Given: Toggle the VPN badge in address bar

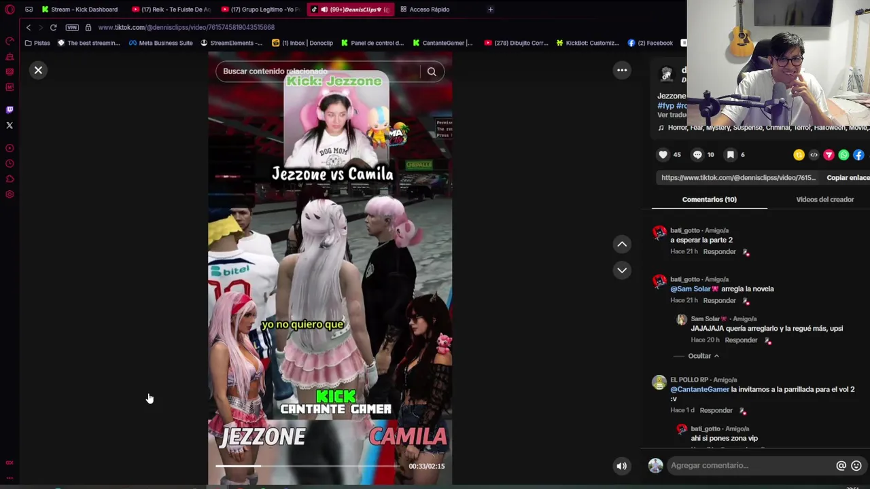Looking at the screenshot, I should click(x=72, y=27).
